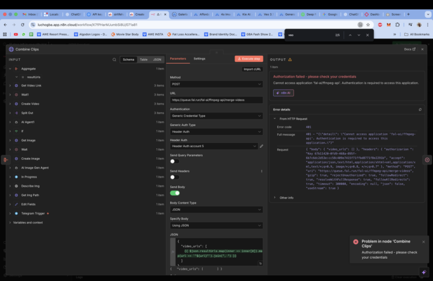Click the next node button at the right edge
Screen dimensions: 433x281
(427, 160)
